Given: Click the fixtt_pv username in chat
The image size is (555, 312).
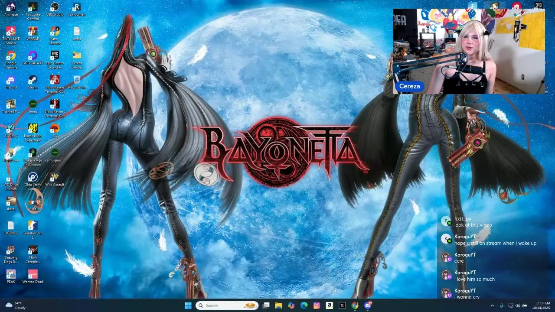Looking at the screenshot, I should [x=463, y=219].
